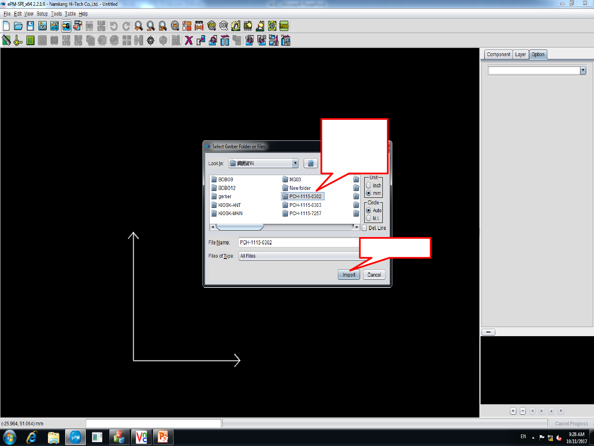The height and width of the screenshot is (446, 594).
Task: Open the Table menu
Action: pyautogui.click(x=70, y=14)
